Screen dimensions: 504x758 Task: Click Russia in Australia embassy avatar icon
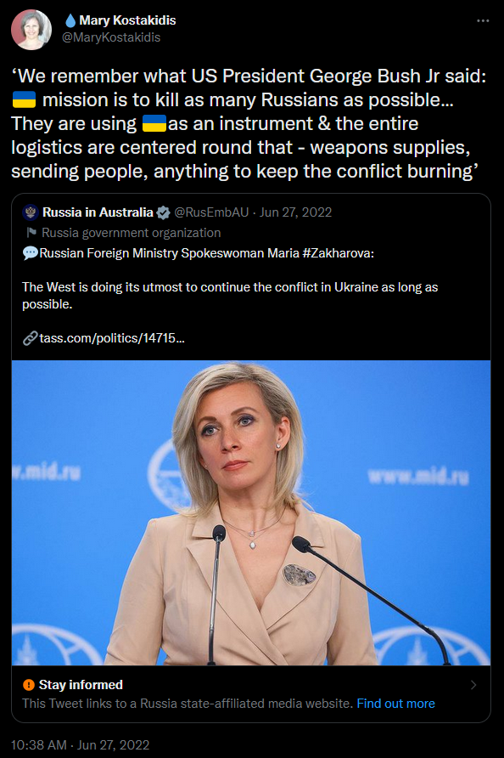pos(31,212)
